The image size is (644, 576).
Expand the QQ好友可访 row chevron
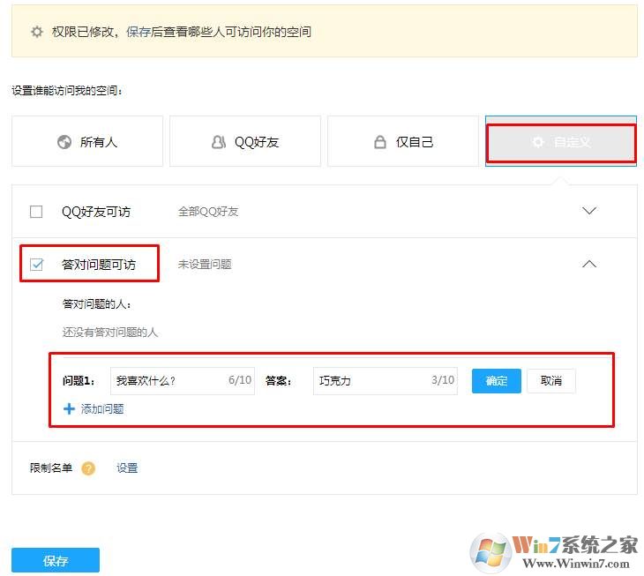click(x=589, y=211)
